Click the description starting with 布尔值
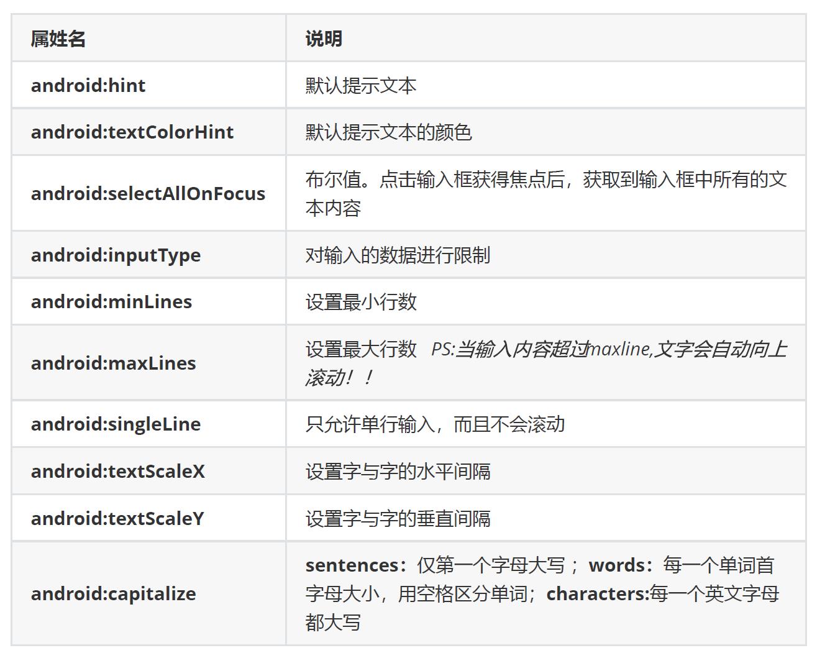The width and height of the screenshot is (830, 653). click(x=546, y=193)
